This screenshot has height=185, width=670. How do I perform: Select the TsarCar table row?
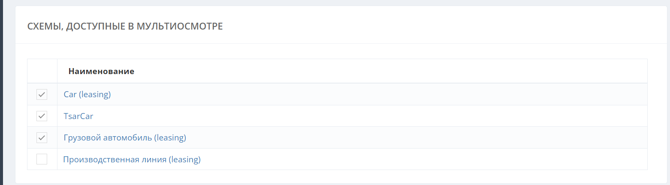343,116
